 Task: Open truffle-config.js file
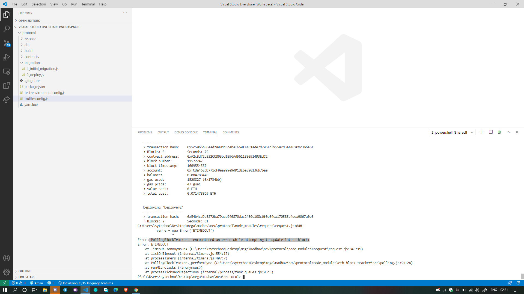click(x=73, y=99)
